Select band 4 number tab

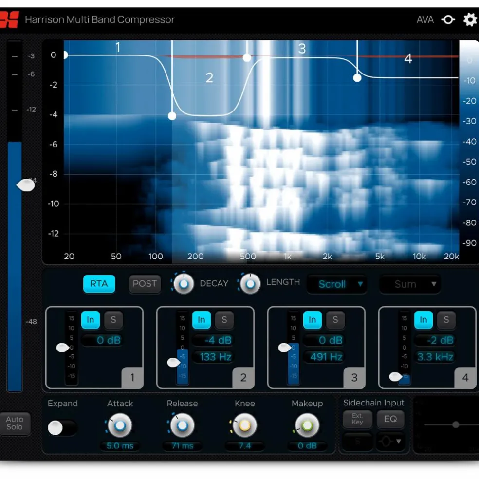coord(465,378)
